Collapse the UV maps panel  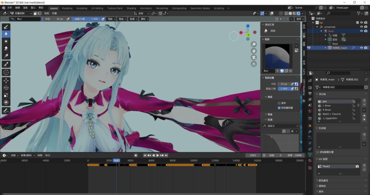(322, 159)
